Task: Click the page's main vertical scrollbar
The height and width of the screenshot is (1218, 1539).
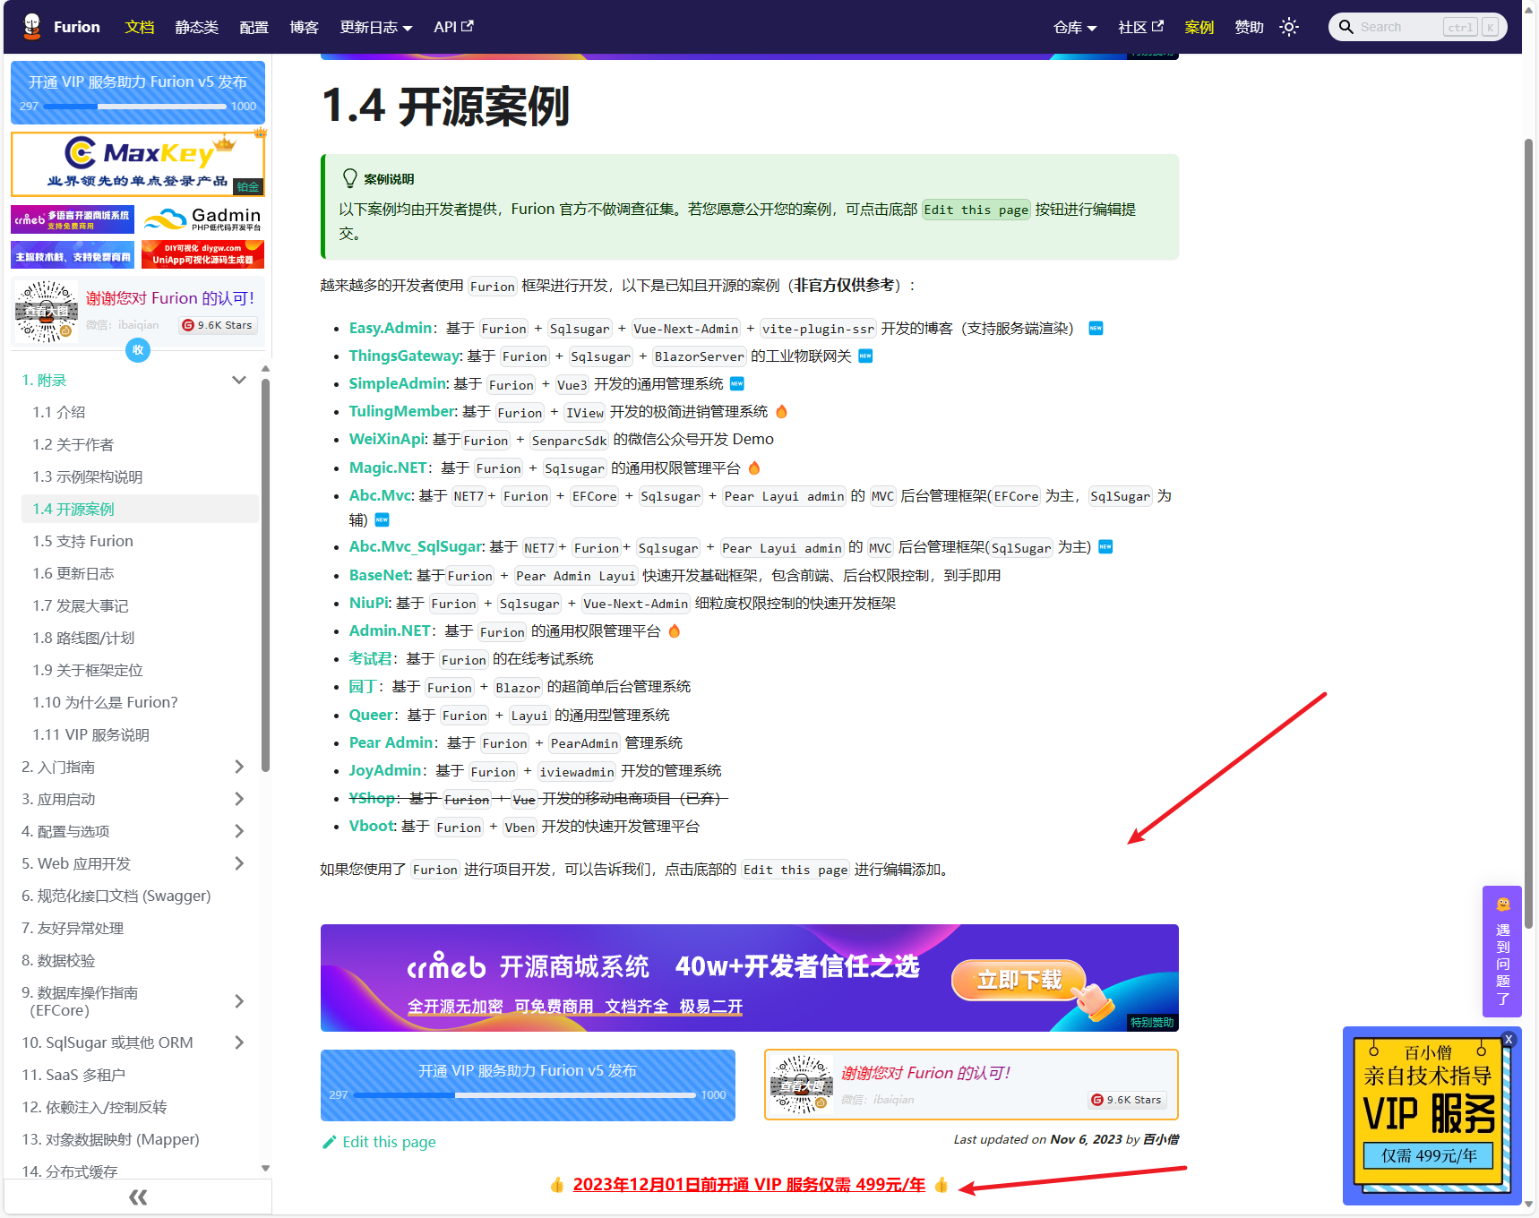Action: [x=1529, y=534]
